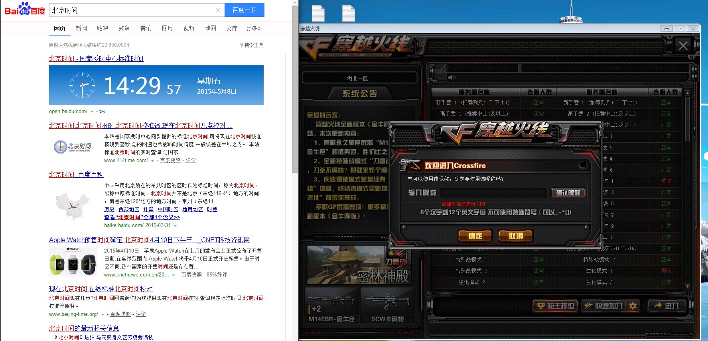Click the China map clock thumbnail

click(x=73, y=206)
